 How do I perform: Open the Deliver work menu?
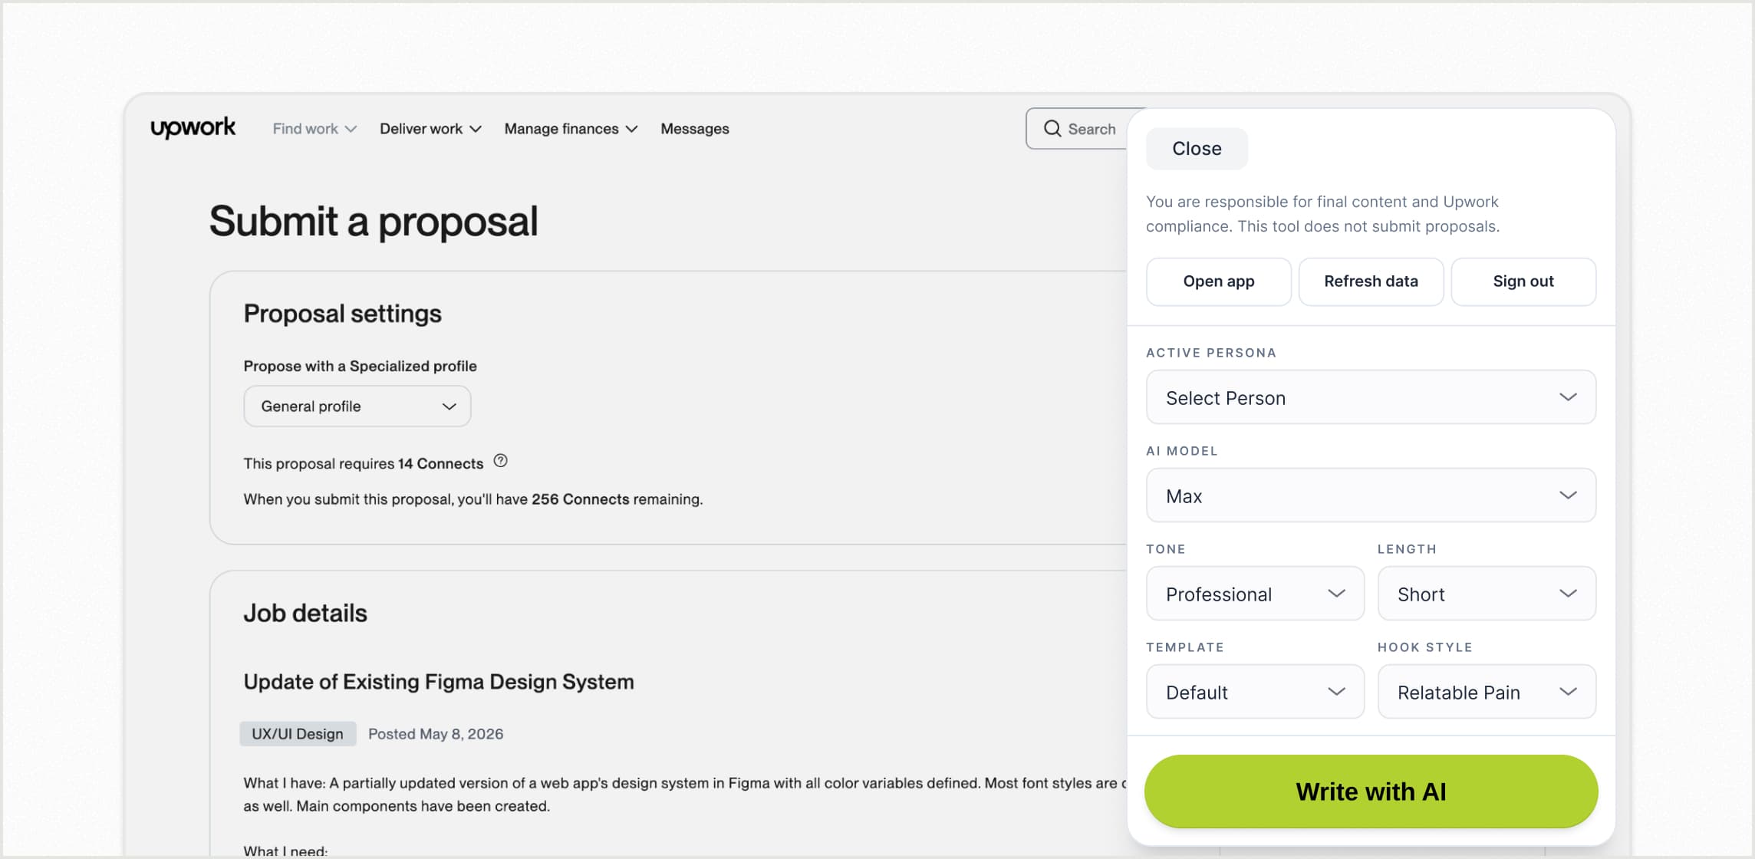(430, 129)
